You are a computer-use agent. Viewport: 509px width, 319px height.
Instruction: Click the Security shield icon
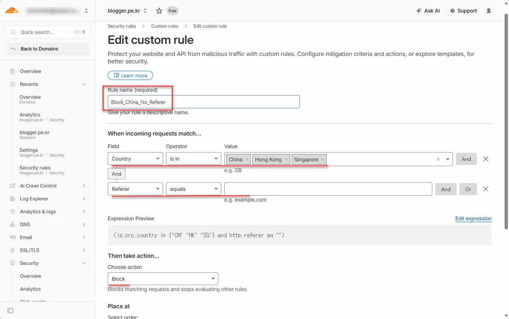(x=13, y=263)
